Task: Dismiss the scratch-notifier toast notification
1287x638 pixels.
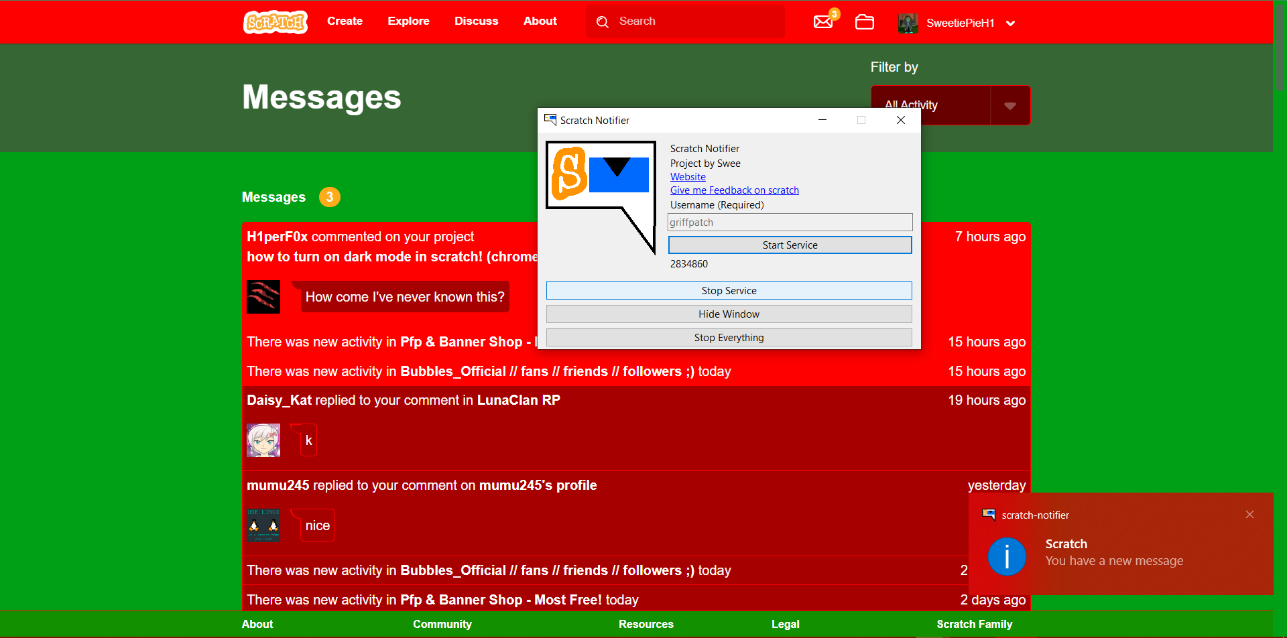Action: [x=1249, y=515]
